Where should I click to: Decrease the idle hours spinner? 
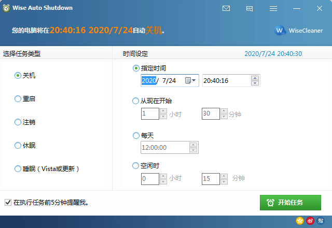[x=163, y=182]
